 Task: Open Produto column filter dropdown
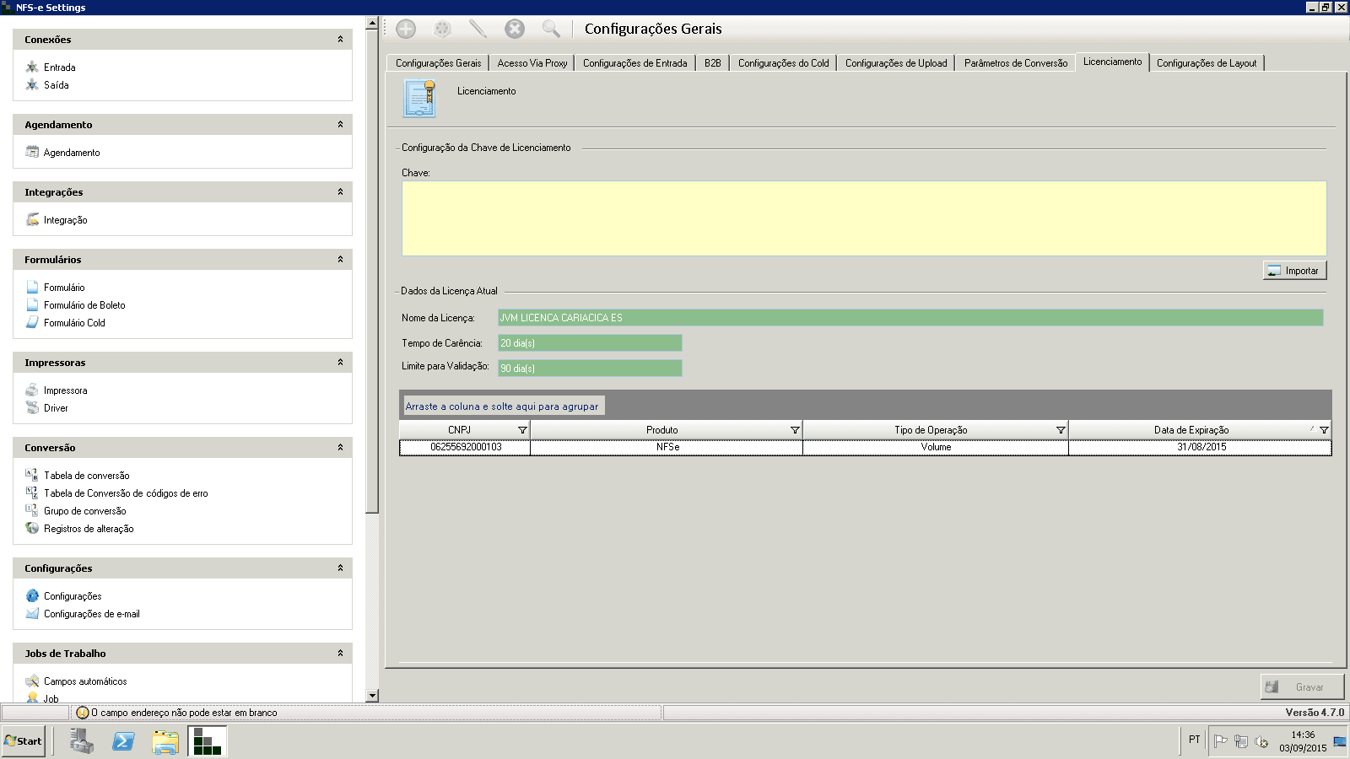pos(794,430)
